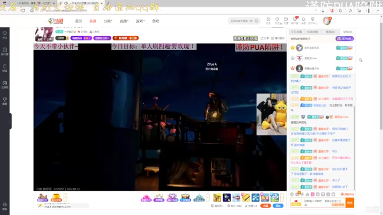Expand the 游戏 games dropdown
This screenshot has width=383, height=215.
tap(140, 21)
